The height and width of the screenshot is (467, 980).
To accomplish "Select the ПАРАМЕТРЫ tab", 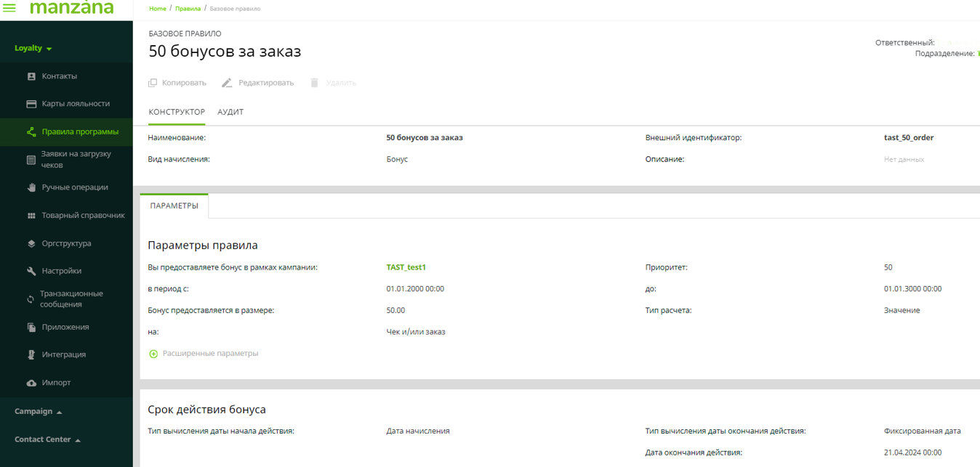I will click(174, 206).
